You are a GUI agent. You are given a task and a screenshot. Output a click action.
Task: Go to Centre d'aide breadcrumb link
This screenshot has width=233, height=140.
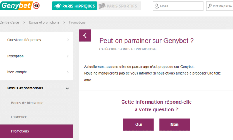tap(9, 22)
